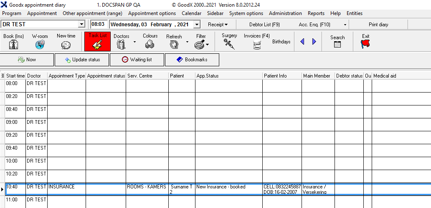Viewport: 431px width, 208px height.
Task: Open the Colours palette tool
Action: point(150,44)
